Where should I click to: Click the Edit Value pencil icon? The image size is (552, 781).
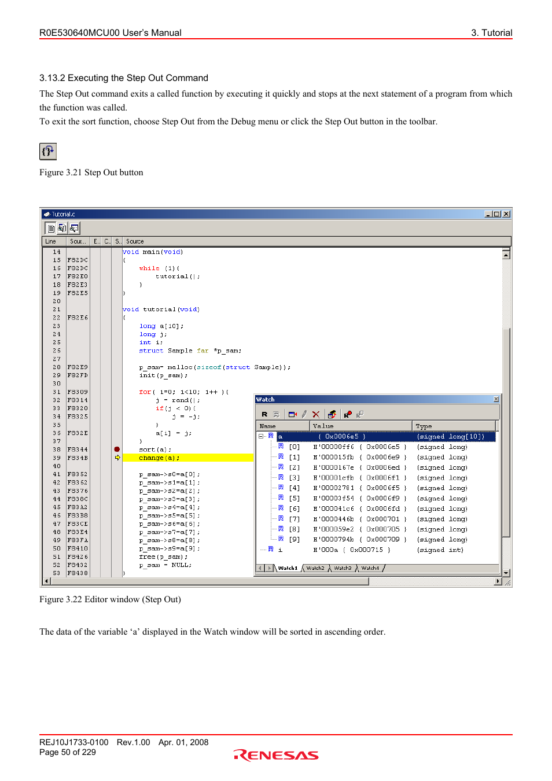[304, 414]
